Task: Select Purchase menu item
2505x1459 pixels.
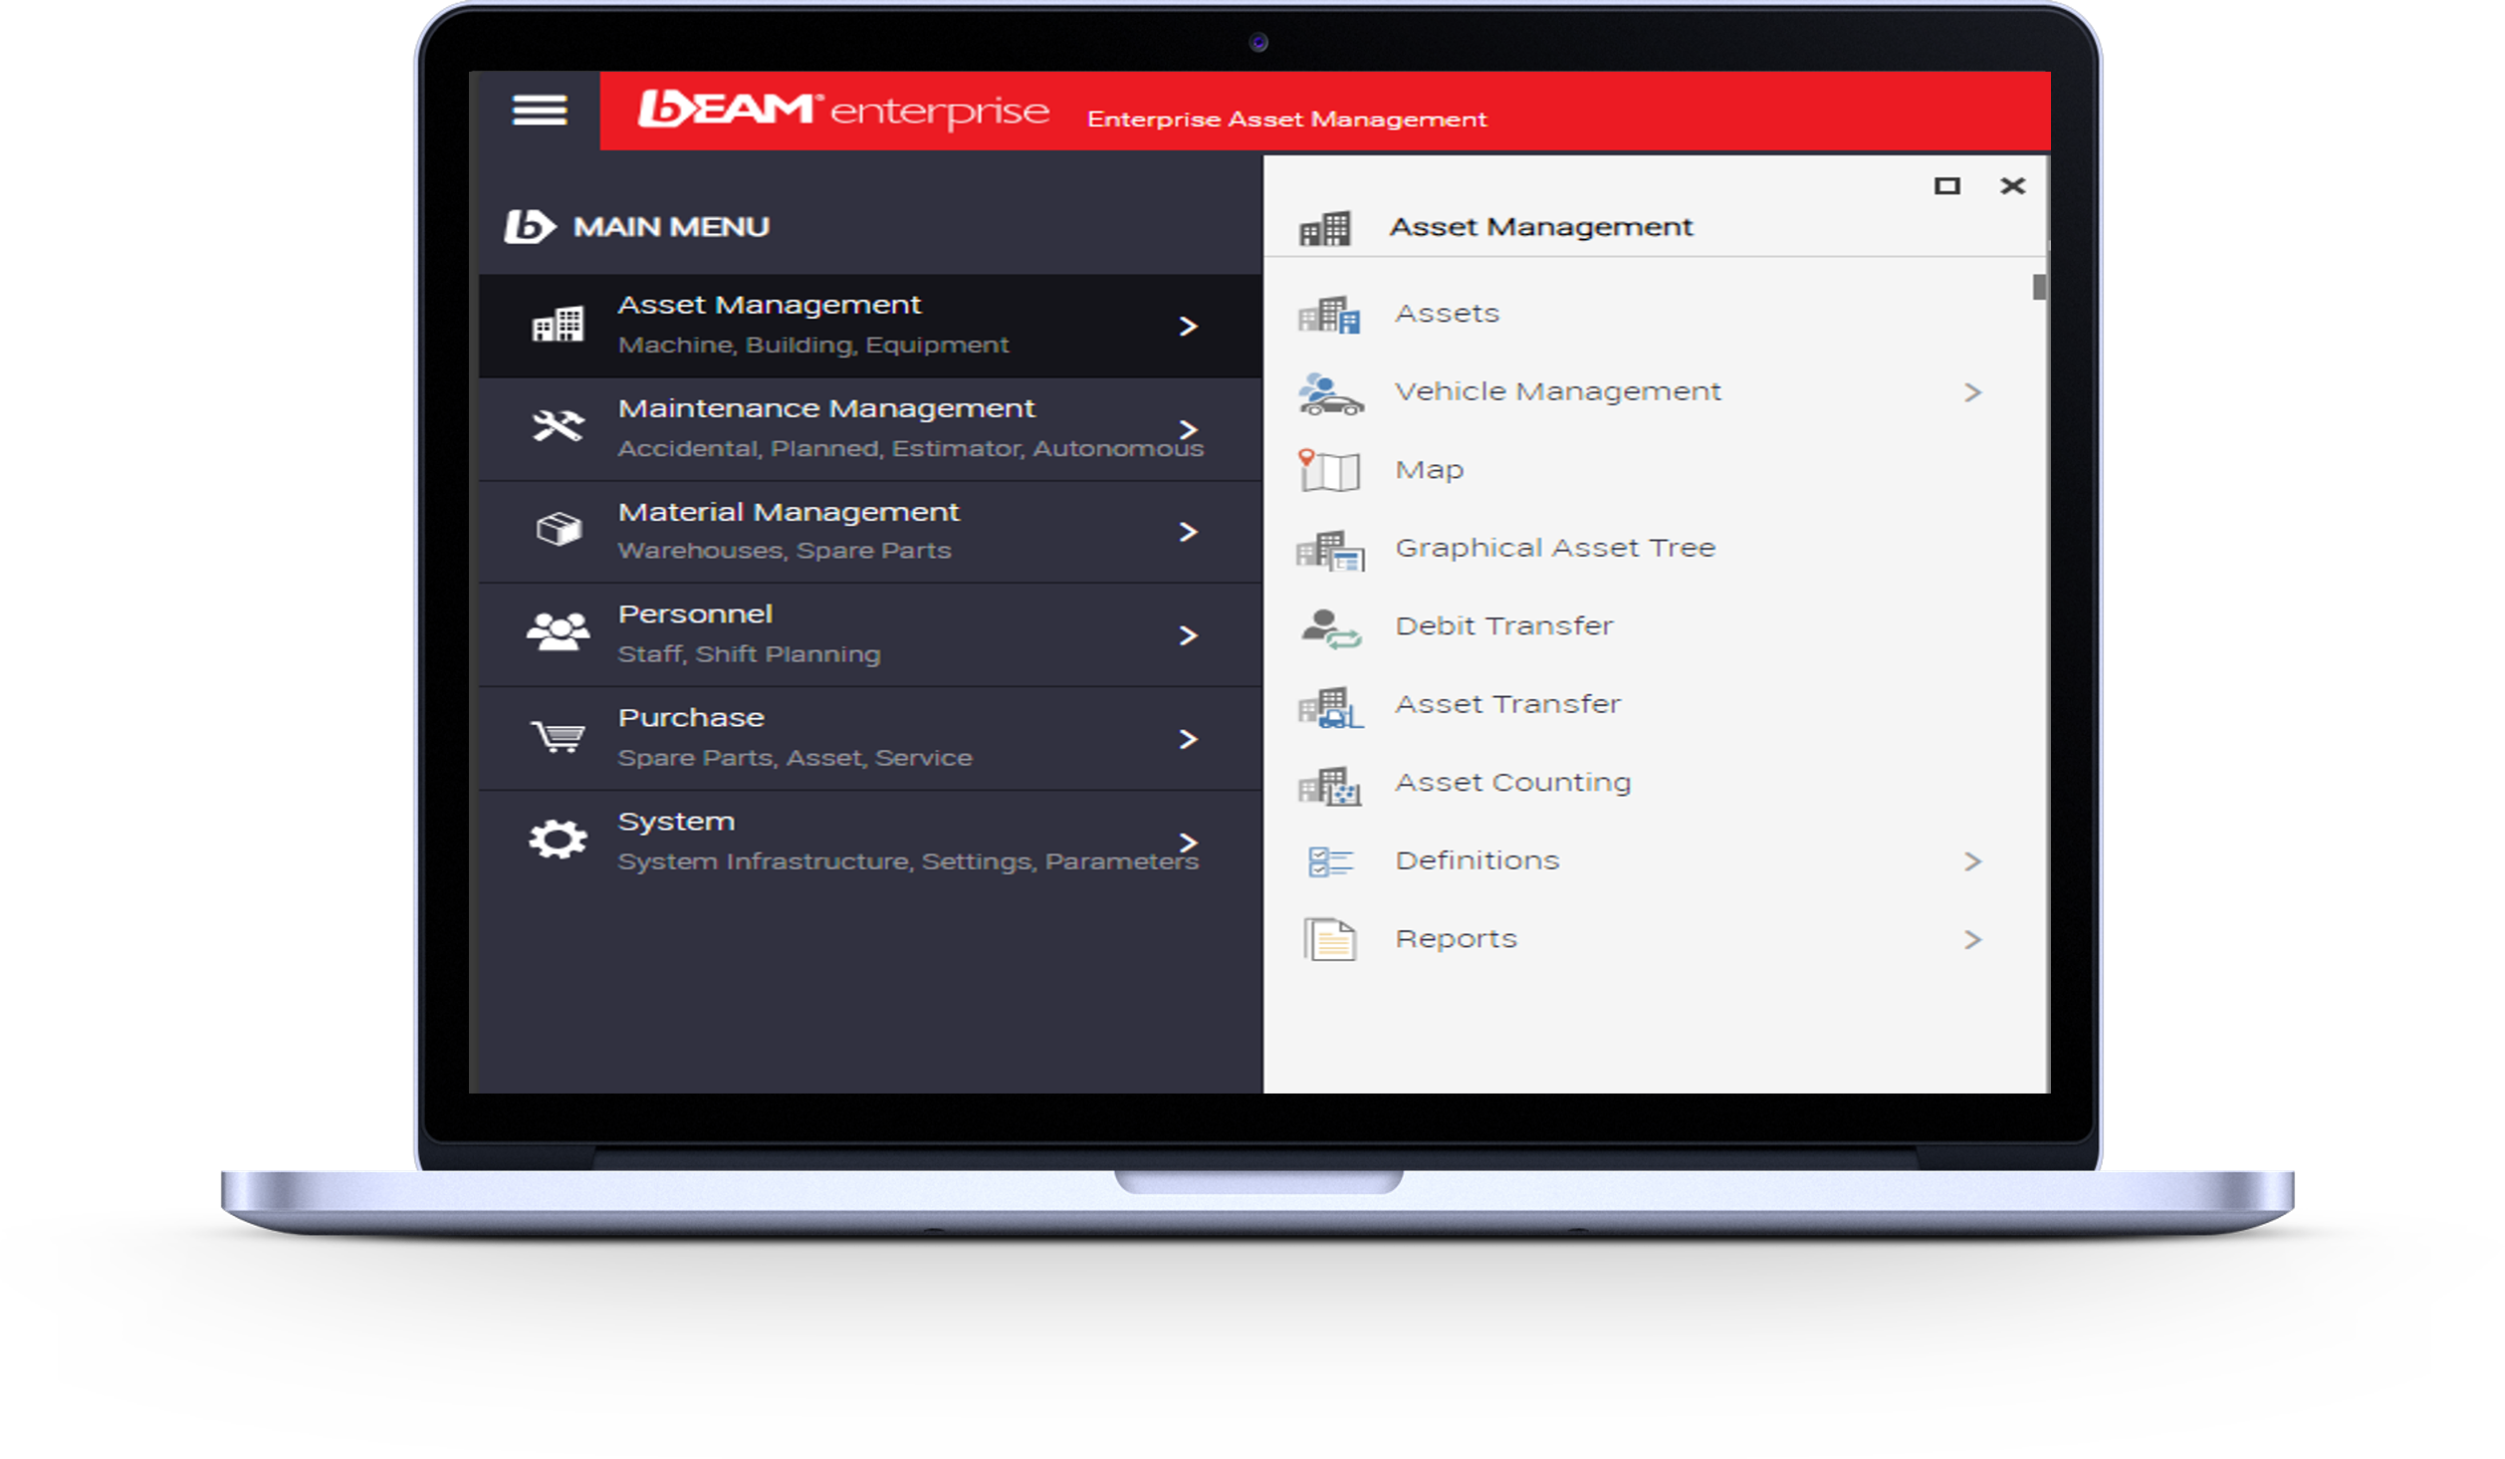Action: point(870,739)
